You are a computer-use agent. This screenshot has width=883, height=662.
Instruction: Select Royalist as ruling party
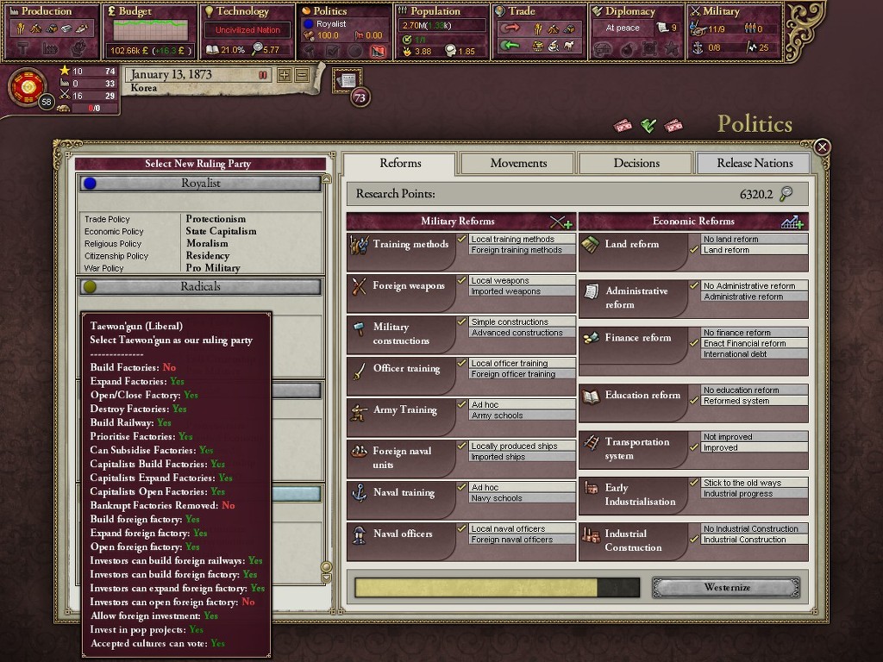pyautogui.click(x=200, y=184)
